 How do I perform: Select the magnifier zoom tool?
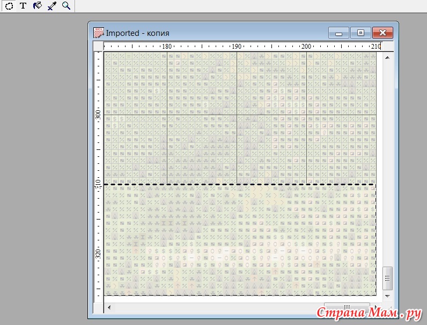pos(66,6)
